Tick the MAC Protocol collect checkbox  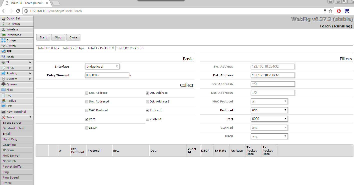coord(87,110)
